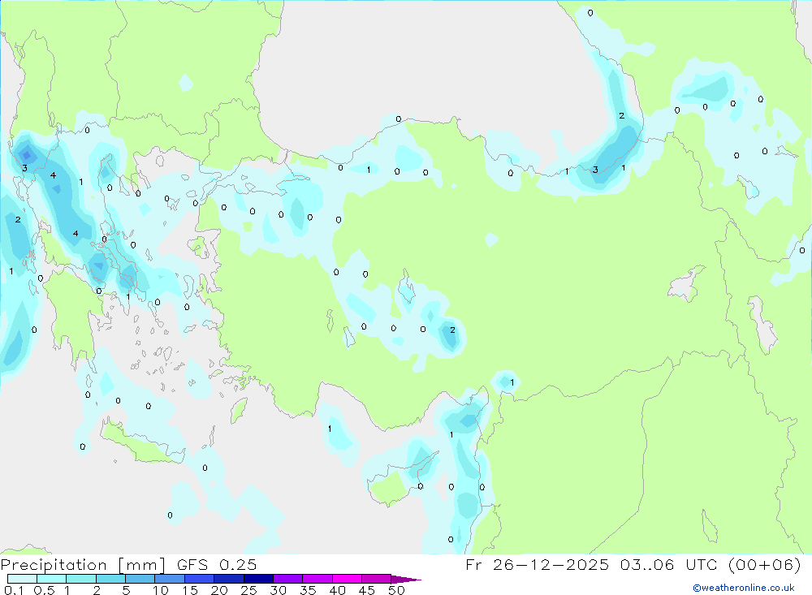Click the 10 to 15 mm legend swatch

(170, 579)
